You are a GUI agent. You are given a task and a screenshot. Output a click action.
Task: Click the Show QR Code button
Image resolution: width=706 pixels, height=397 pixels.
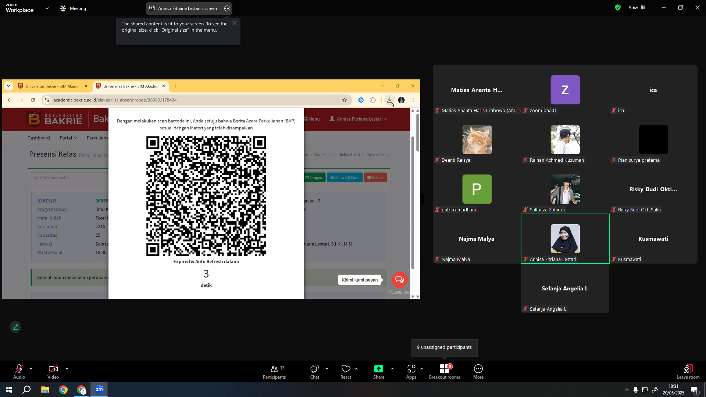tap(345, 178)
